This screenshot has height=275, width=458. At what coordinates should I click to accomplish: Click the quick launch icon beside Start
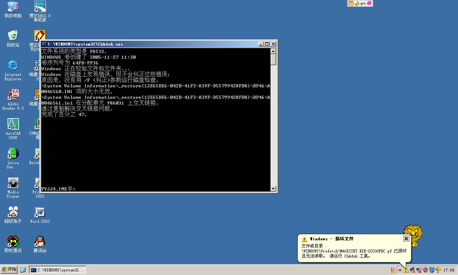coord(23,270)
